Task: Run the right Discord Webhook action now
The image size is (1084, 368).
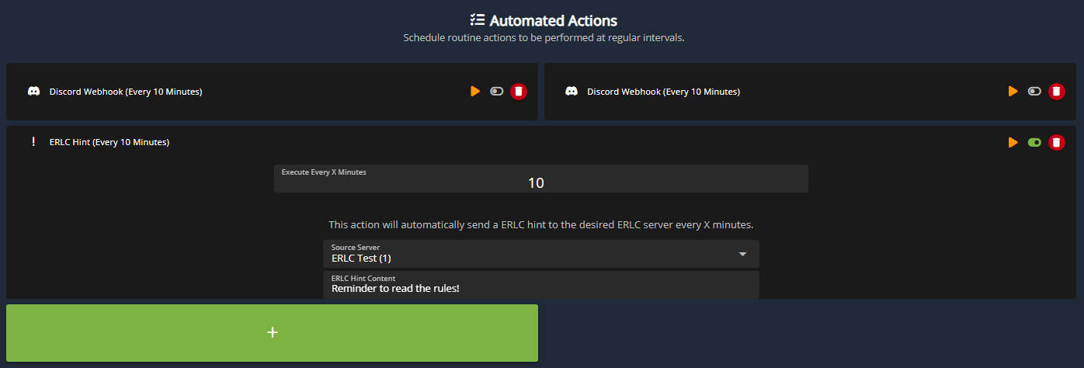Action: click(x=1013, y=92)
